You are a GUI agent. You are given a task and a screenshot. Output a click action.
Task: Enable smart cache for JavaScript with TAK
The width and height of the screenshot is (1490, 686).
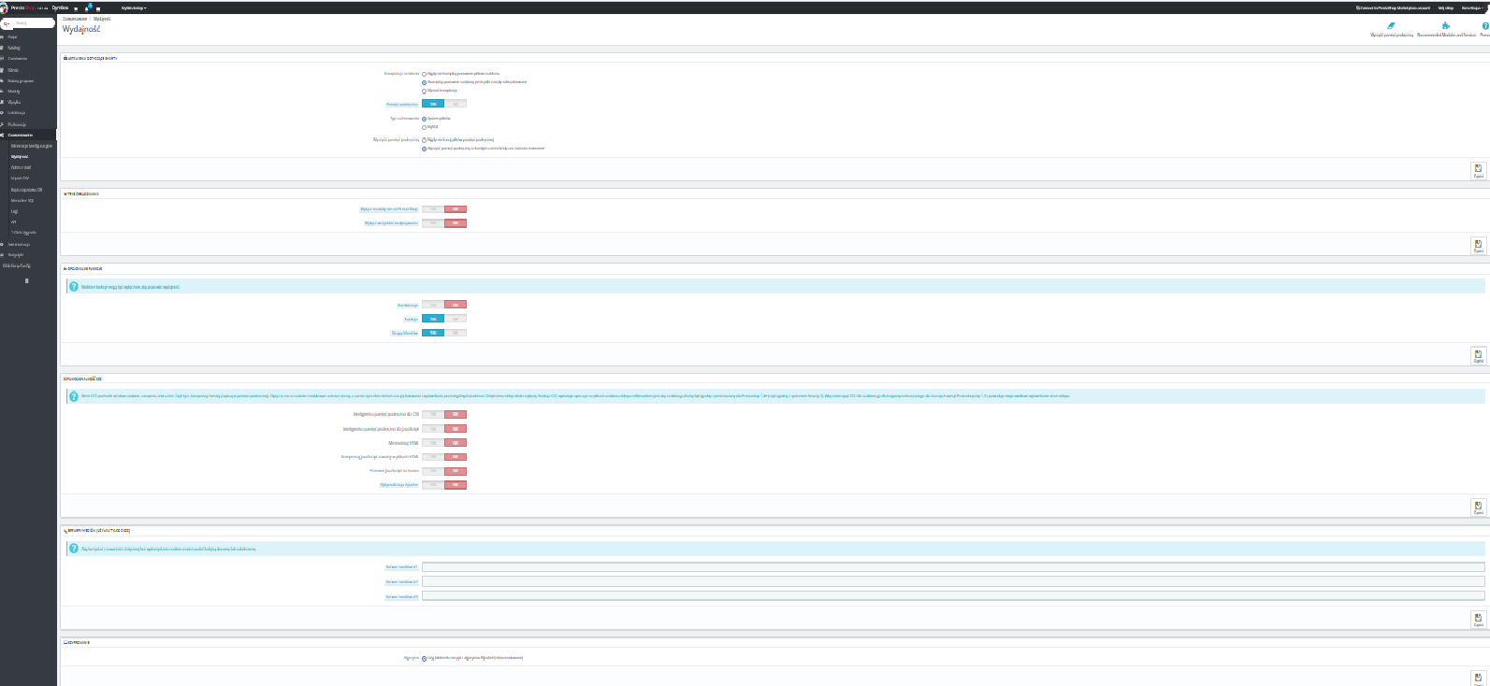pos(433,429)
